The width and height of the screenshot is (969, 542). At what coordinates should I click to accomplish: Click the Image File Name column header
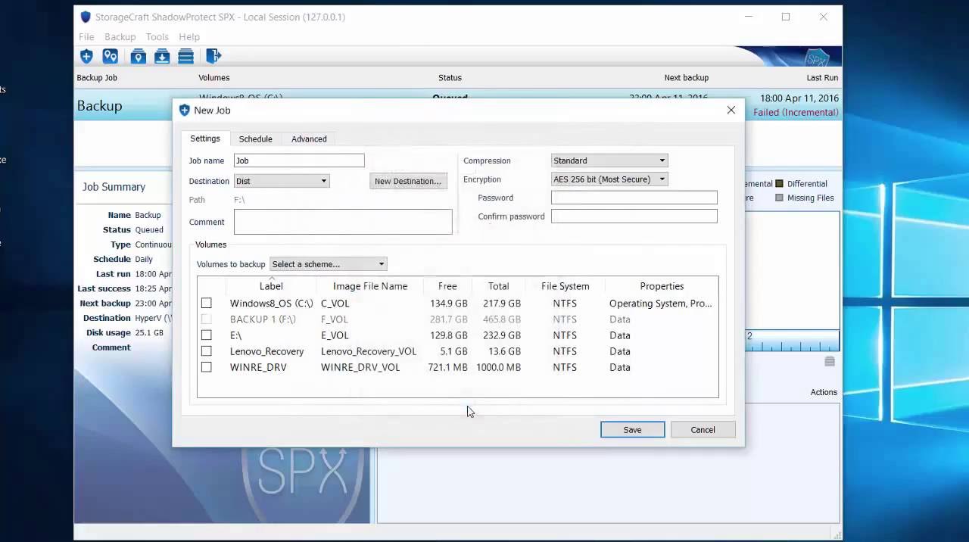pos(370,286)
